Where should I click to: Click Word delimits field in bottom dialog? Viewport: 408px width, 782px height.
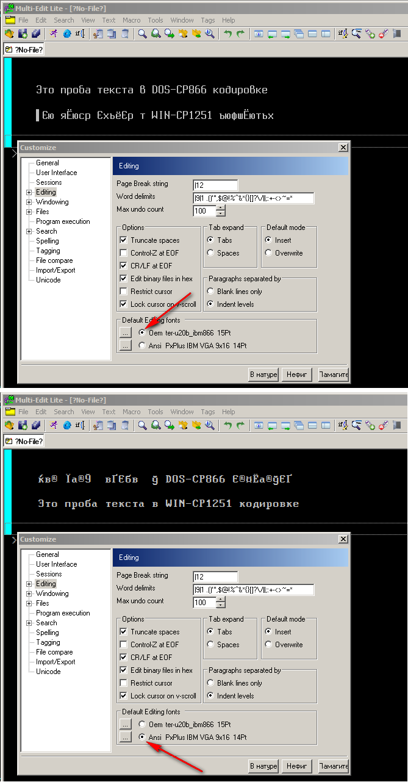[253, 589]
